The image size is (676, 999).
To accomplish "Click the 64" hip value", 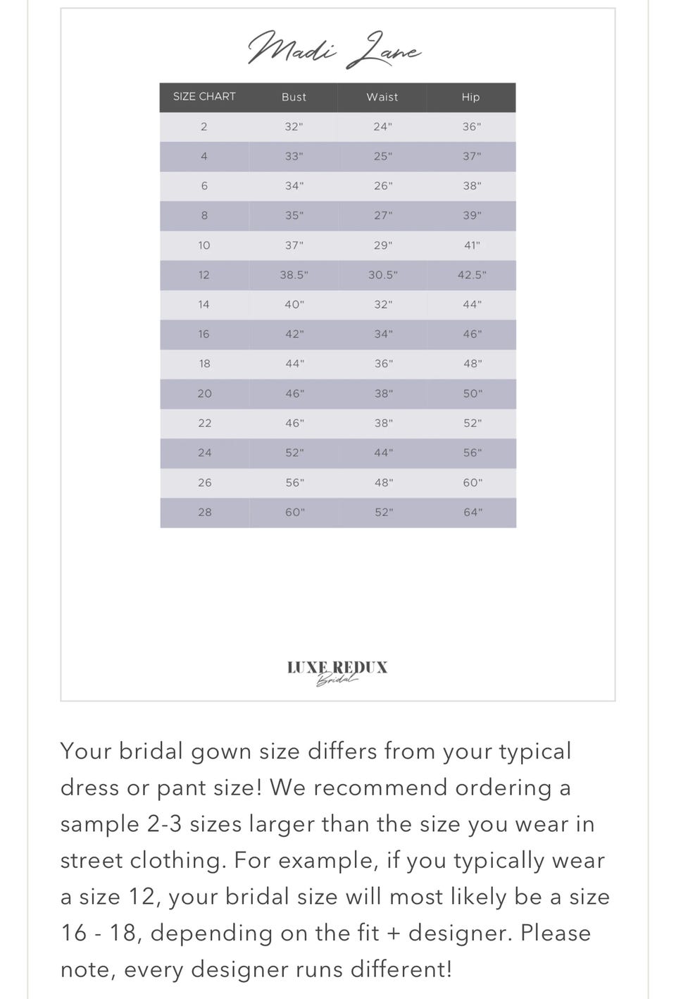I will (472, 513).
